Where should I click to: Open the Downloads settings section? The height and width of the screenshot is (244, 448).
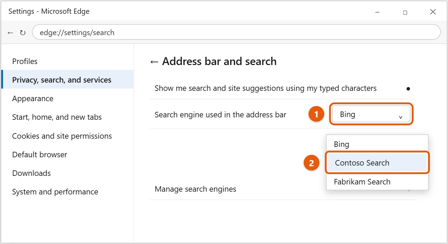click(68, 173)
